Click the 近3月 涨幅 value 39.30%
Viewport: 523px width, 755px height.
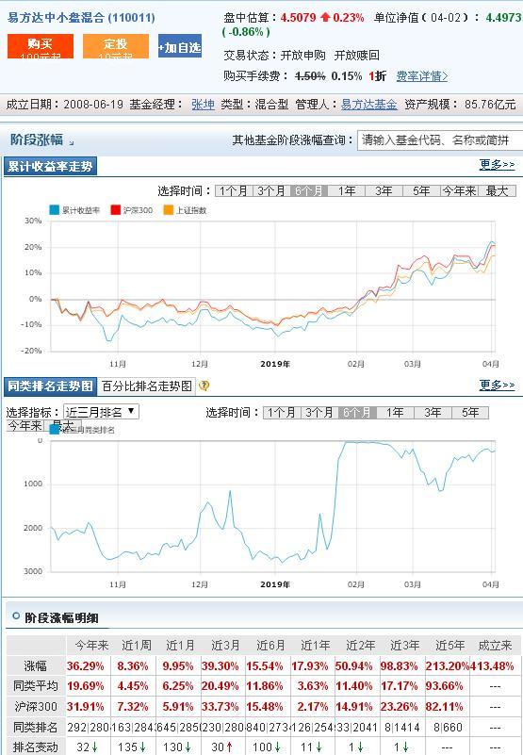pos(220,666)
